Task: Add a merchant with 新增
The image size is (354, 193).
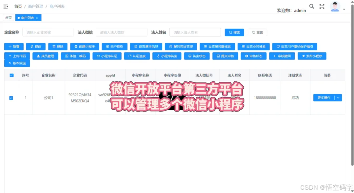Action: [x=14, y=46]
